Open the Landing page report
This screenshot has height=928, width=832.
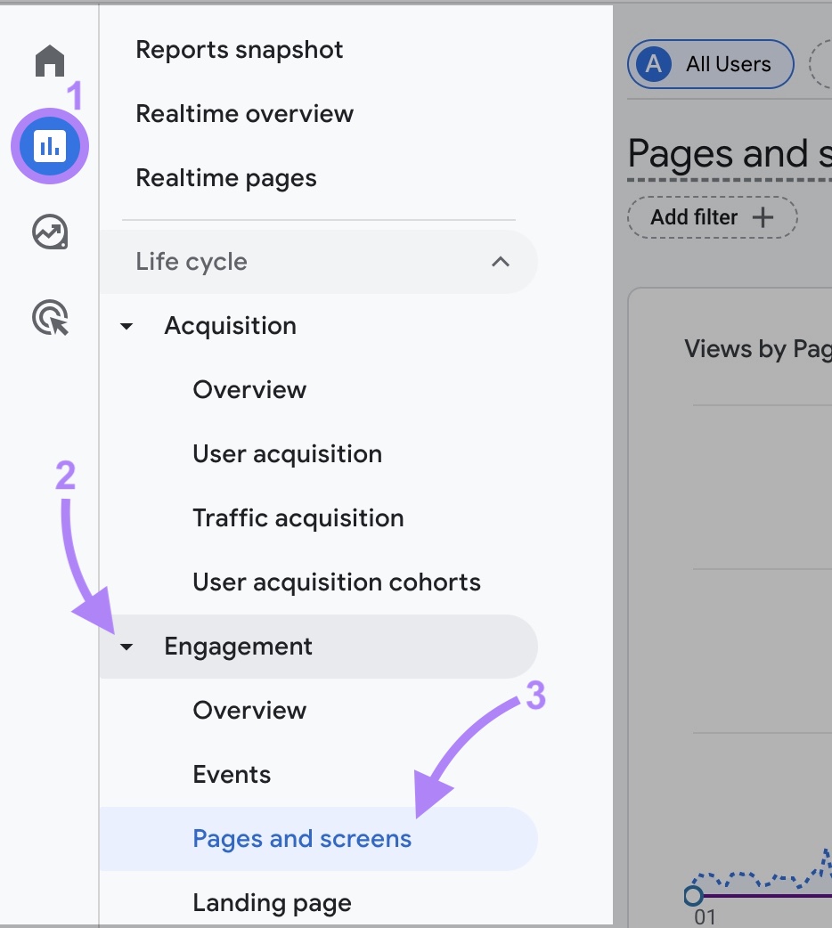coord(272,902)
